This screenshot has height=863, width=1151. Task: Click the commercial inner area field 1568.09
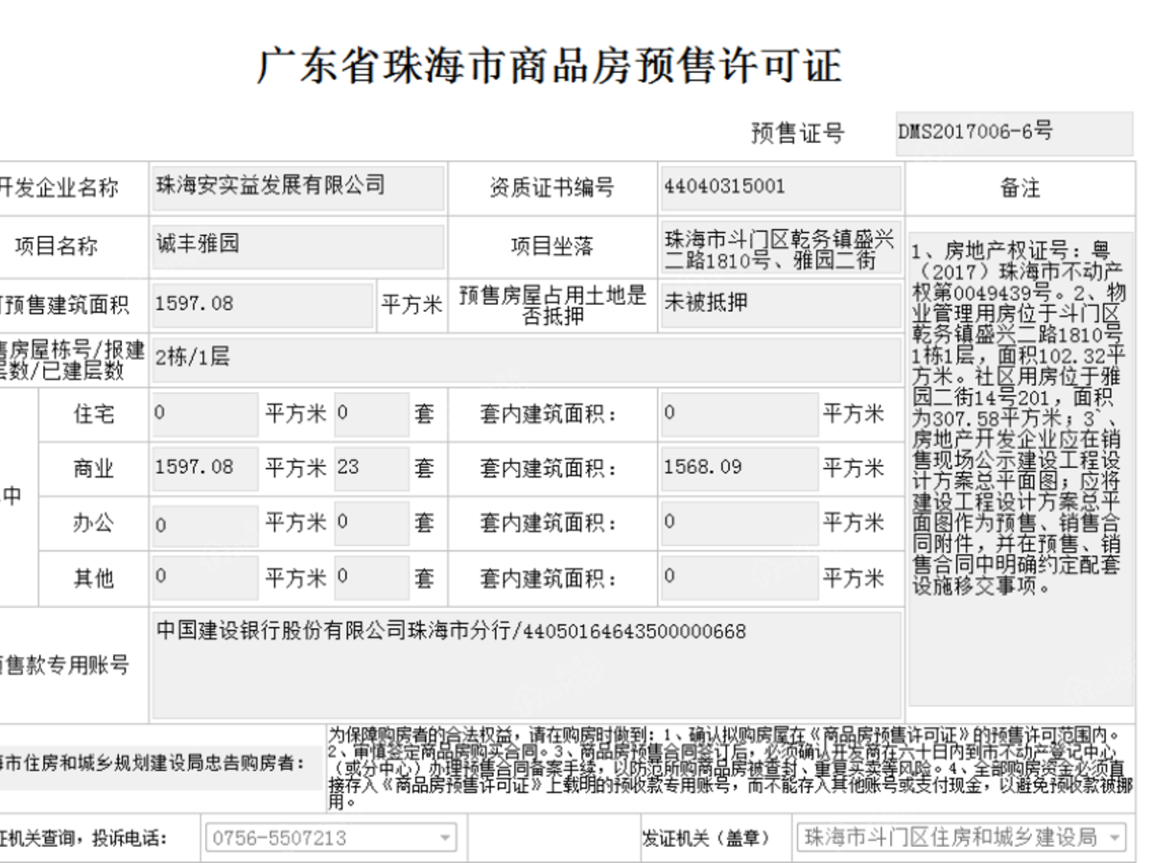click(x=740, y=468)
